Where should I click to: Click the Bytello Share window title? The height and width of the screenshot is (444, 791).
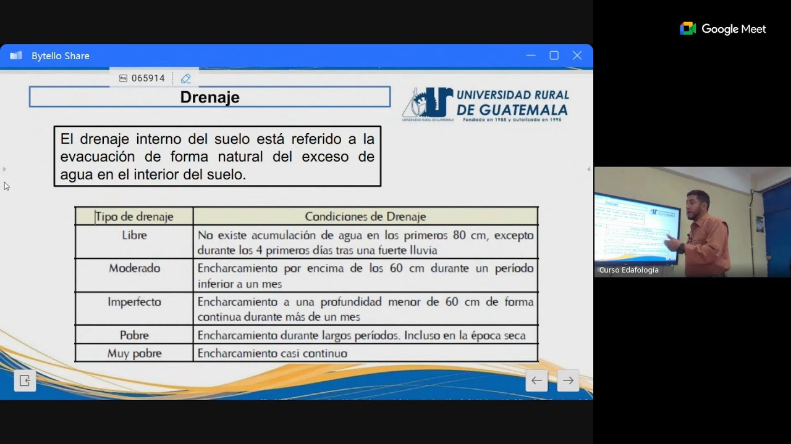[61, 55]
